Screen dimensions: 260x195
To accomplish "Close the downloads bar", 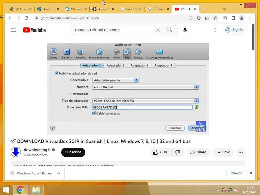I will click(x=251, y=173).
